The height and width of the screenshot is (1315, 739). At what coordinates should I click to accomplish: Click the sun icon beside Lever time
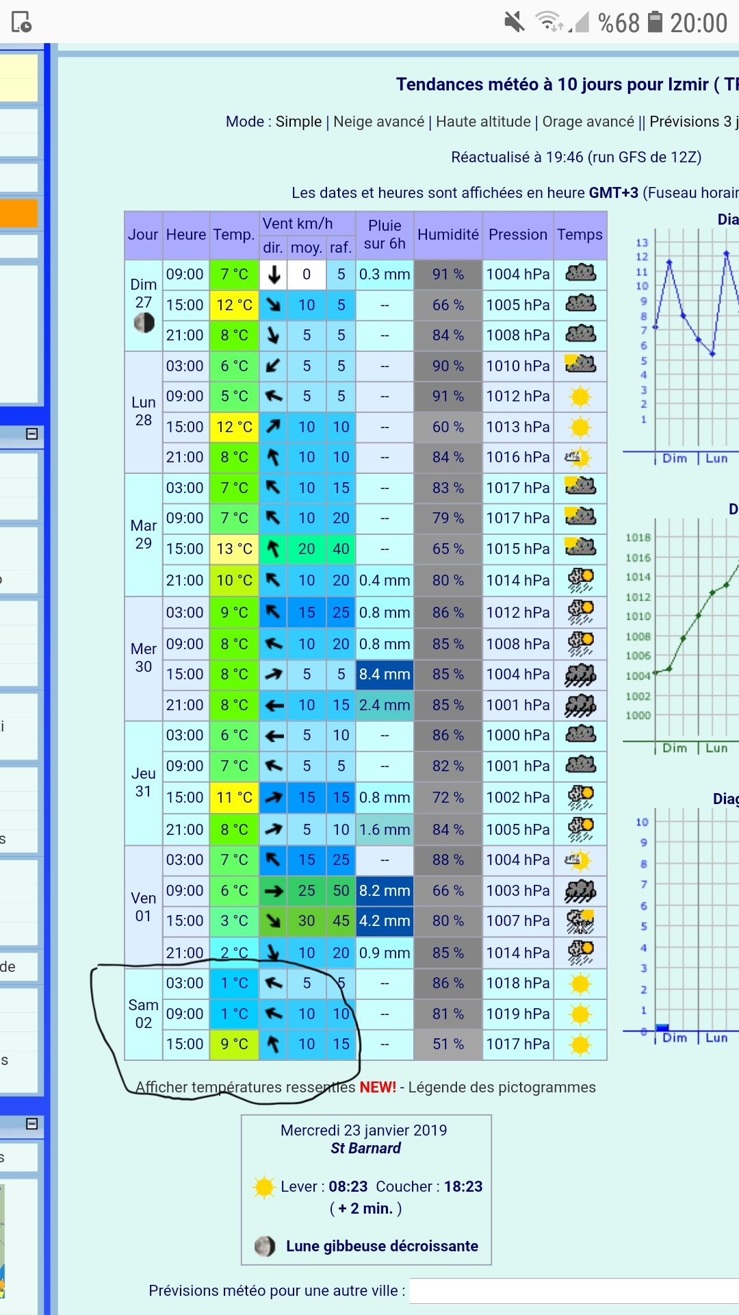click(x=263, y=1187)
